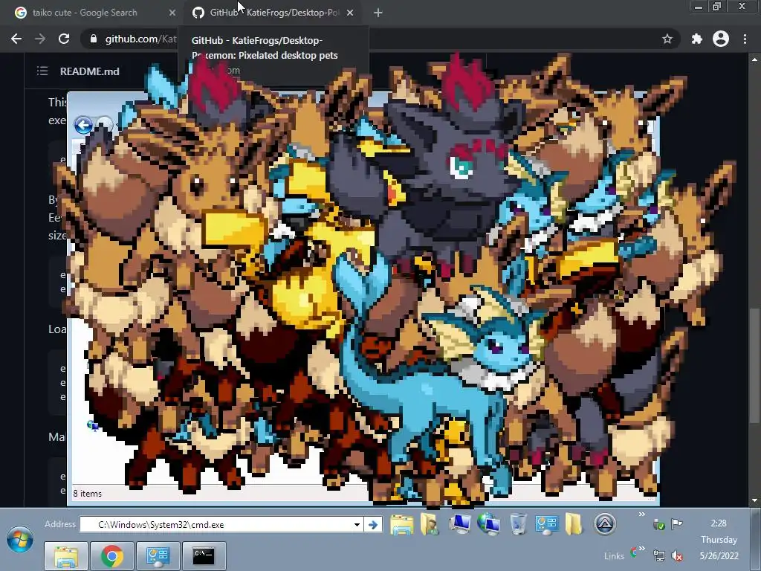This screenshot has width=761, height=571.
Task: Switch to Google Chrome on the taskbar
Action: pos(111,556)
